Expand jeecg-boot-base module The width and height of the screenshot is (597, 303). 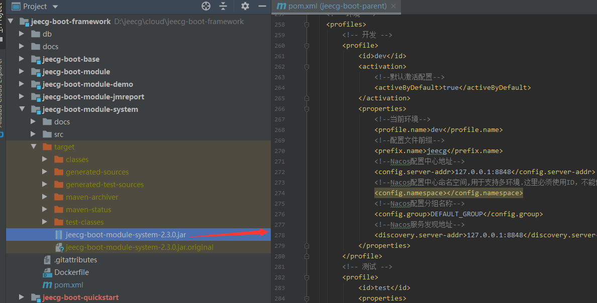click(22, 59)
